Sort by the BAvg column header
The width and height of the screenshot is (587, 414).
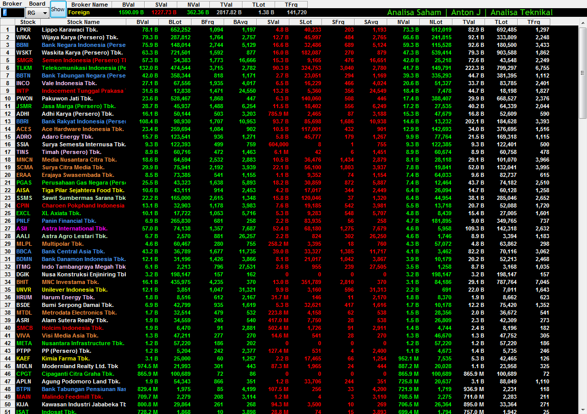pos(240,22)
